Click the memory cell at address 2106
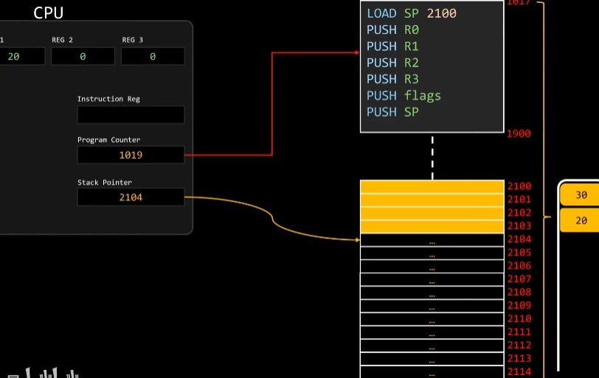 click(x=432, y=267)
